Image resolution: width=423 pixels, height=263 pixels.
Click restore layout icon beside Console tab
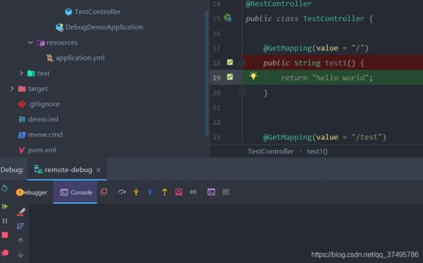click(x=104, y=192)
